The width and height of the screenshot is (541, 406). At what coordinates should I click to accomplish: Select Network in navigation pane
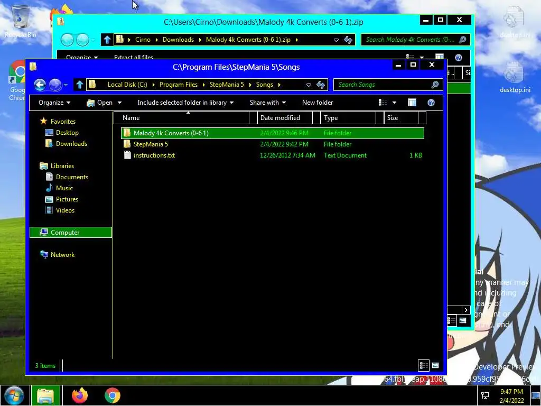[62, 255]
